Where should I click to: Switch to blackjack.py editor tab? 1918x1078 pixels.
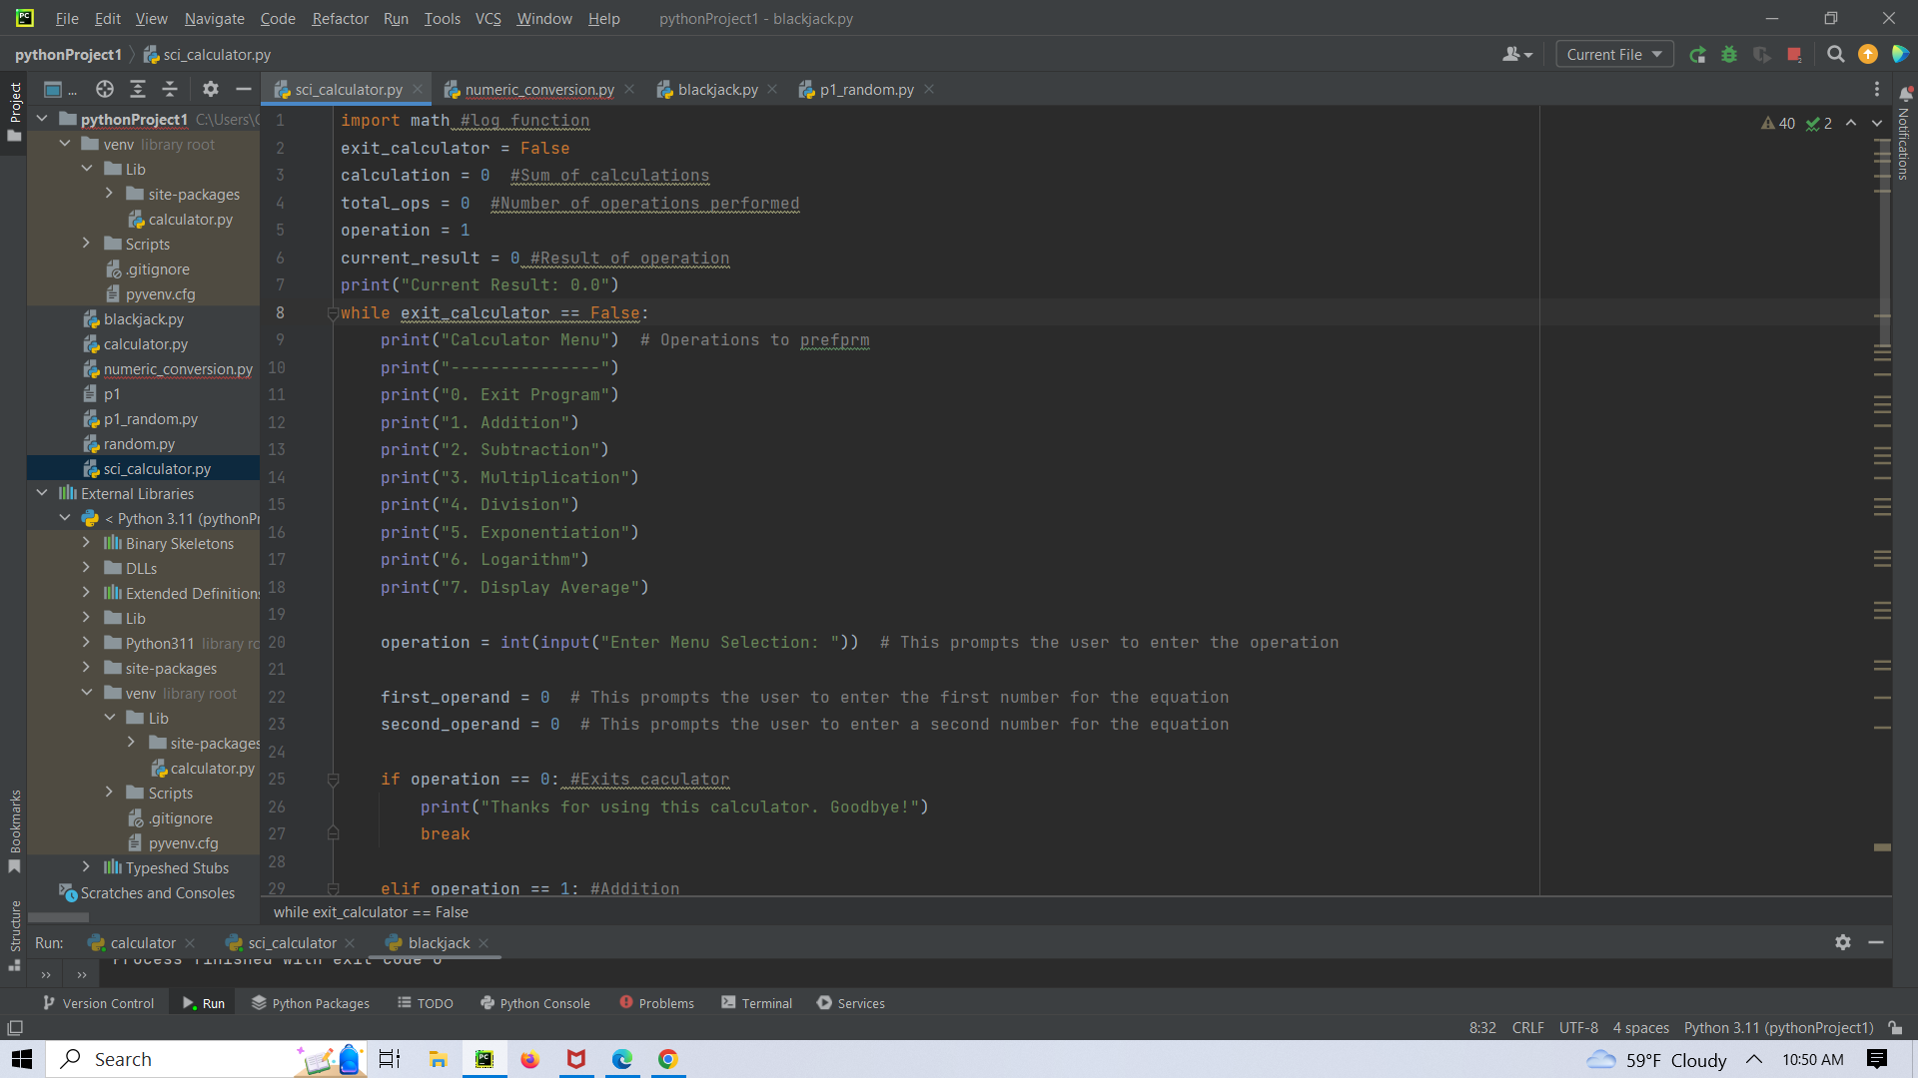click(717, 90)
